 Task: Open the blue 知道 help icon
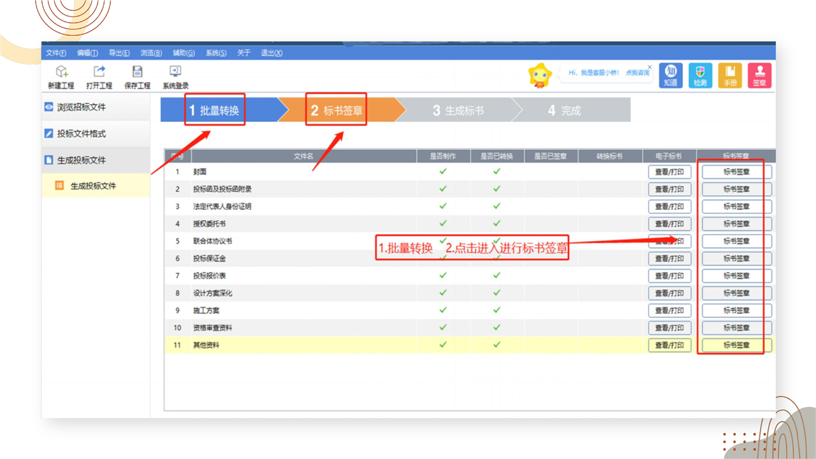pyautogui.click(x=671, y=75)
